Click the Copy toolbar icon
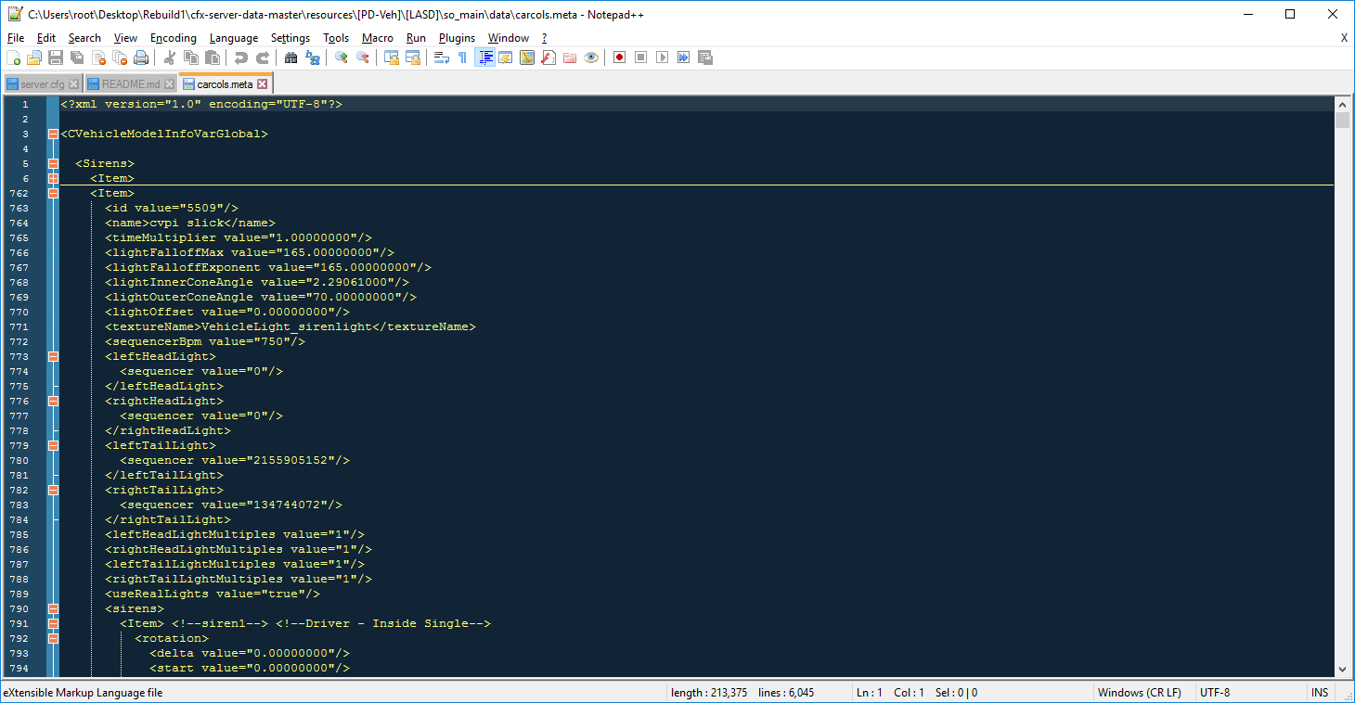 191,58
